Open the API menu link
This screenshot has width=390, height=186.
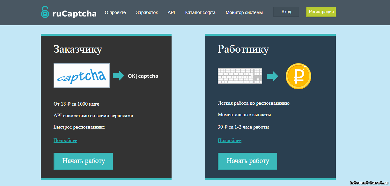pos(171,12)
